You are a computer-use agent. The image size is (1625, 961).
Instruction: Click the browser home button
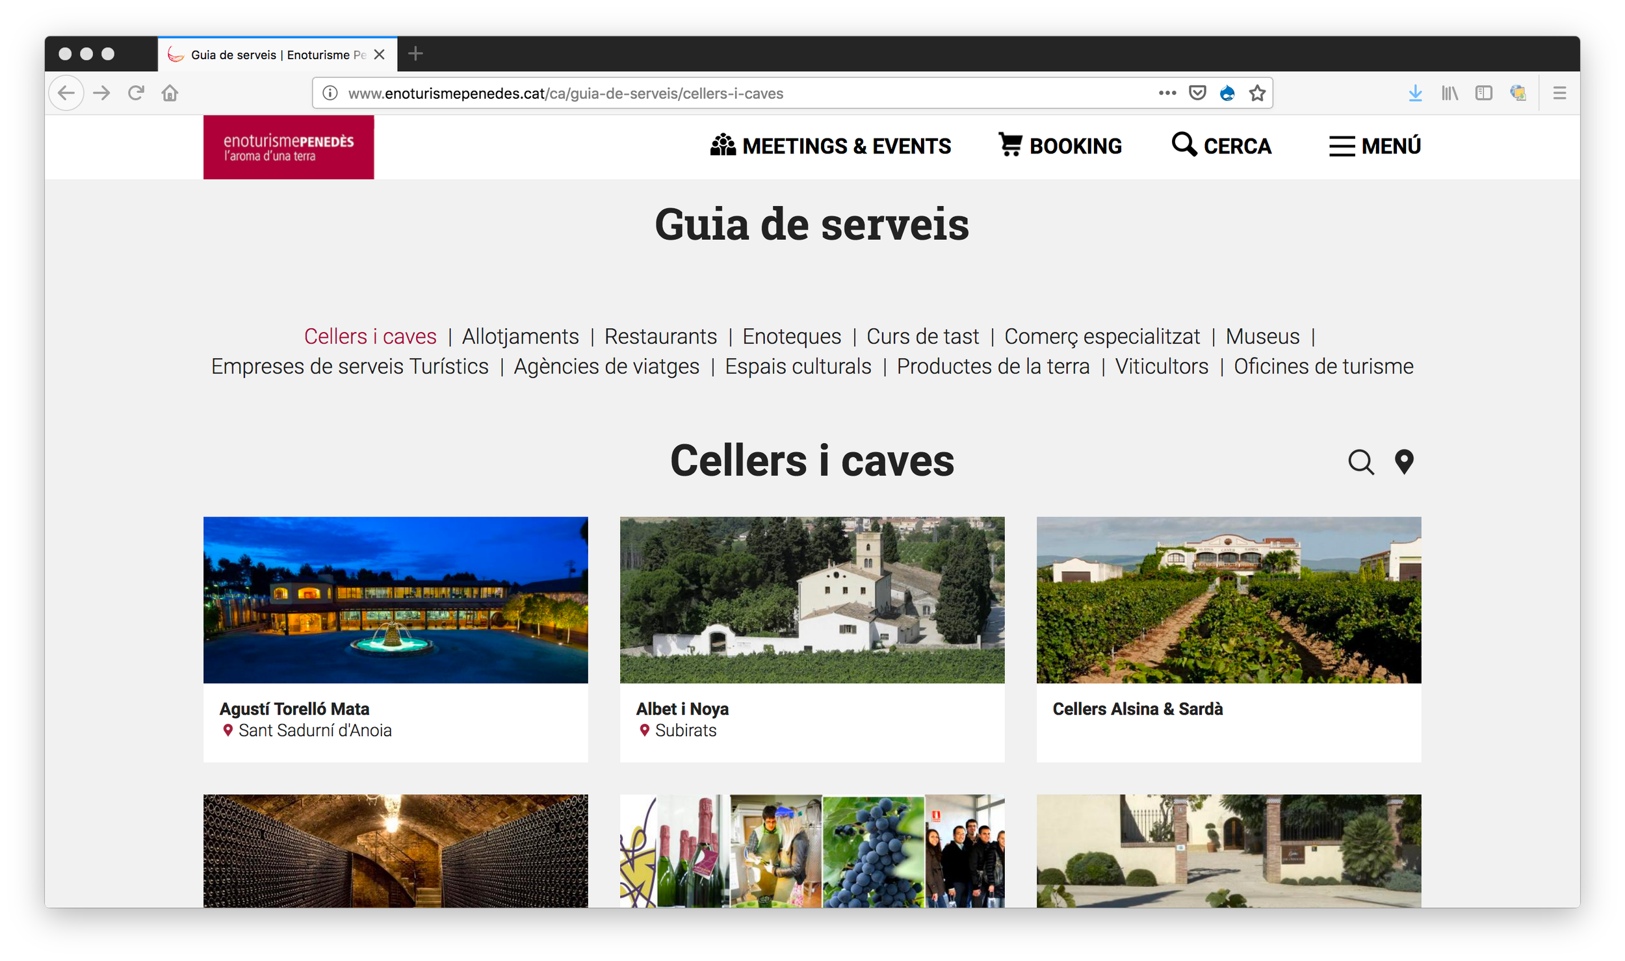pos(170,93)
